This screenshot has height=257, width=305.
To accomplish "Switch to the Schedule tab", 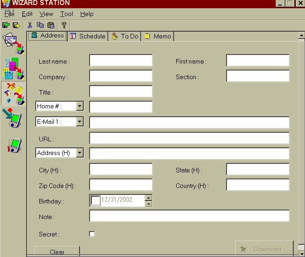I will 88,36.
